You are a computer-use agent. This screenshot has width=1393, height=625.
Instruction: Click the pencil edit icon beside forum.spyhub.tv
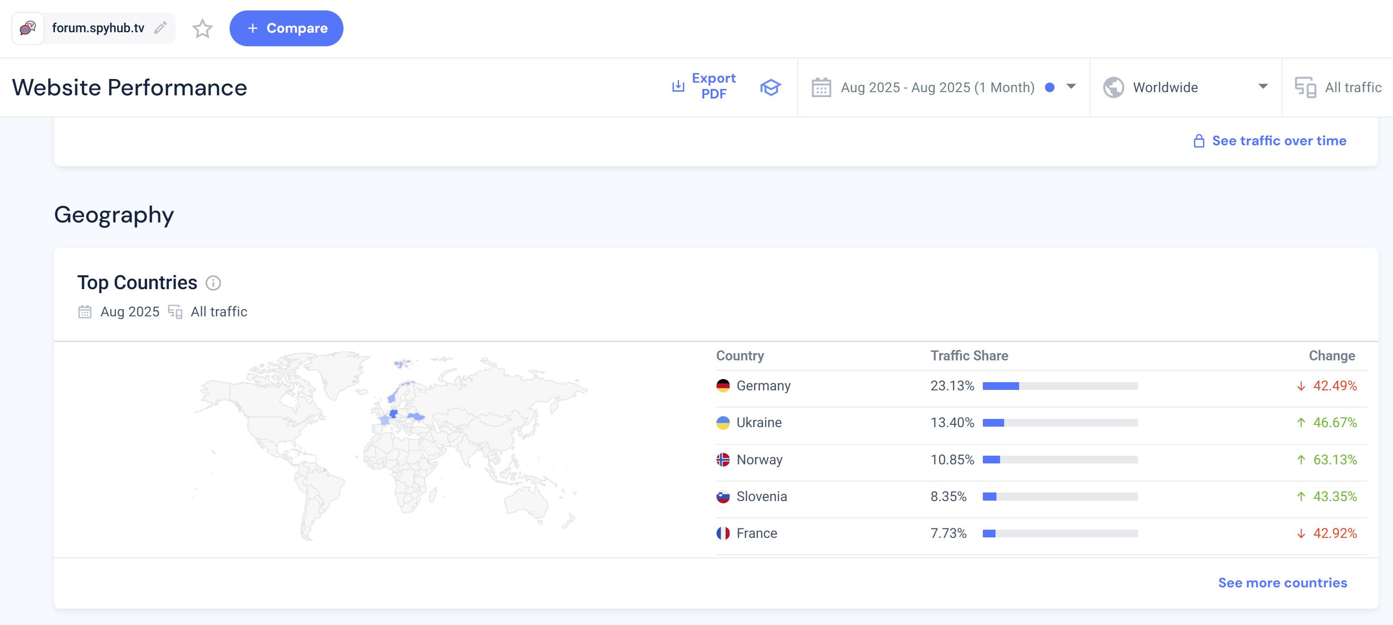pyautogui.click(x=160, y=28)
